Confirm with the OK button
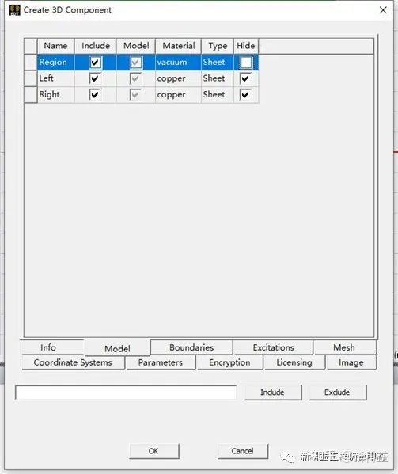 [x=154, y=451]
